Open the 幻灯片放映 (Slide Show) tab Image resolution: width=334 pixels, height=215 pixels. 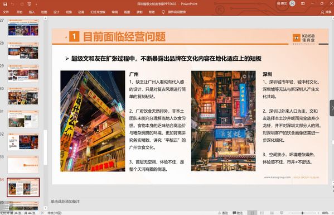(98, 12)
